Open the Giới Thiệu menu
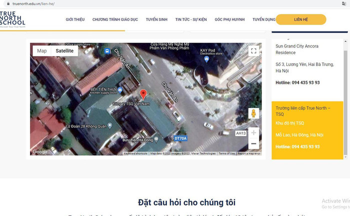Viewport: 350px width, 216px height. coord(75,19)
